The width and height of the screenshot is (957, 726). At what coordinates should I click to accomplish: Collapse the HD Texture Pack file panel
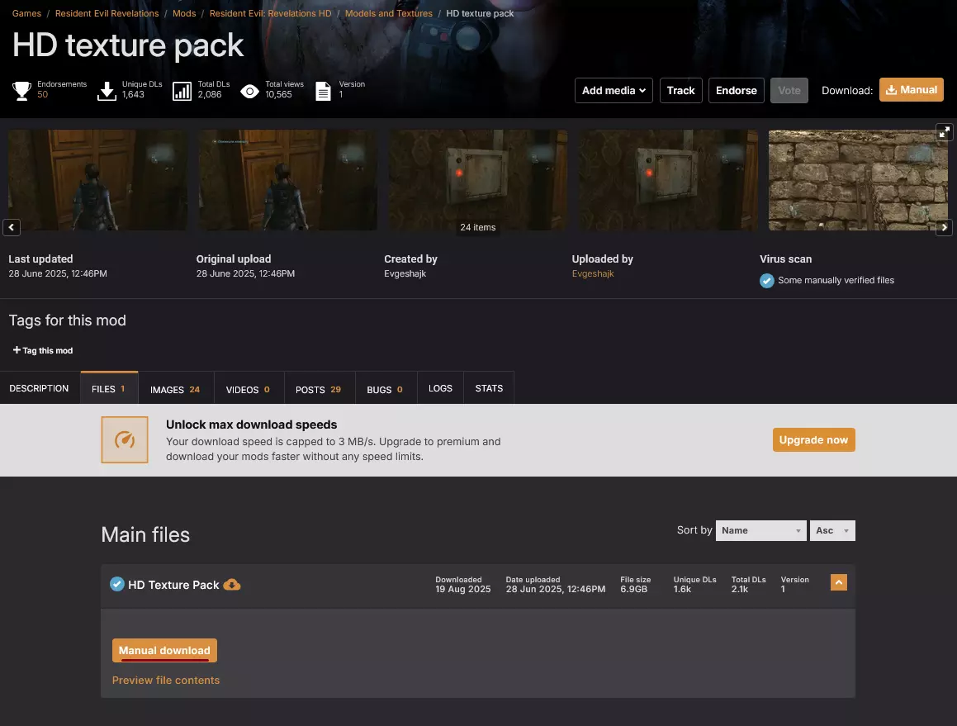(x=839, y=582)
